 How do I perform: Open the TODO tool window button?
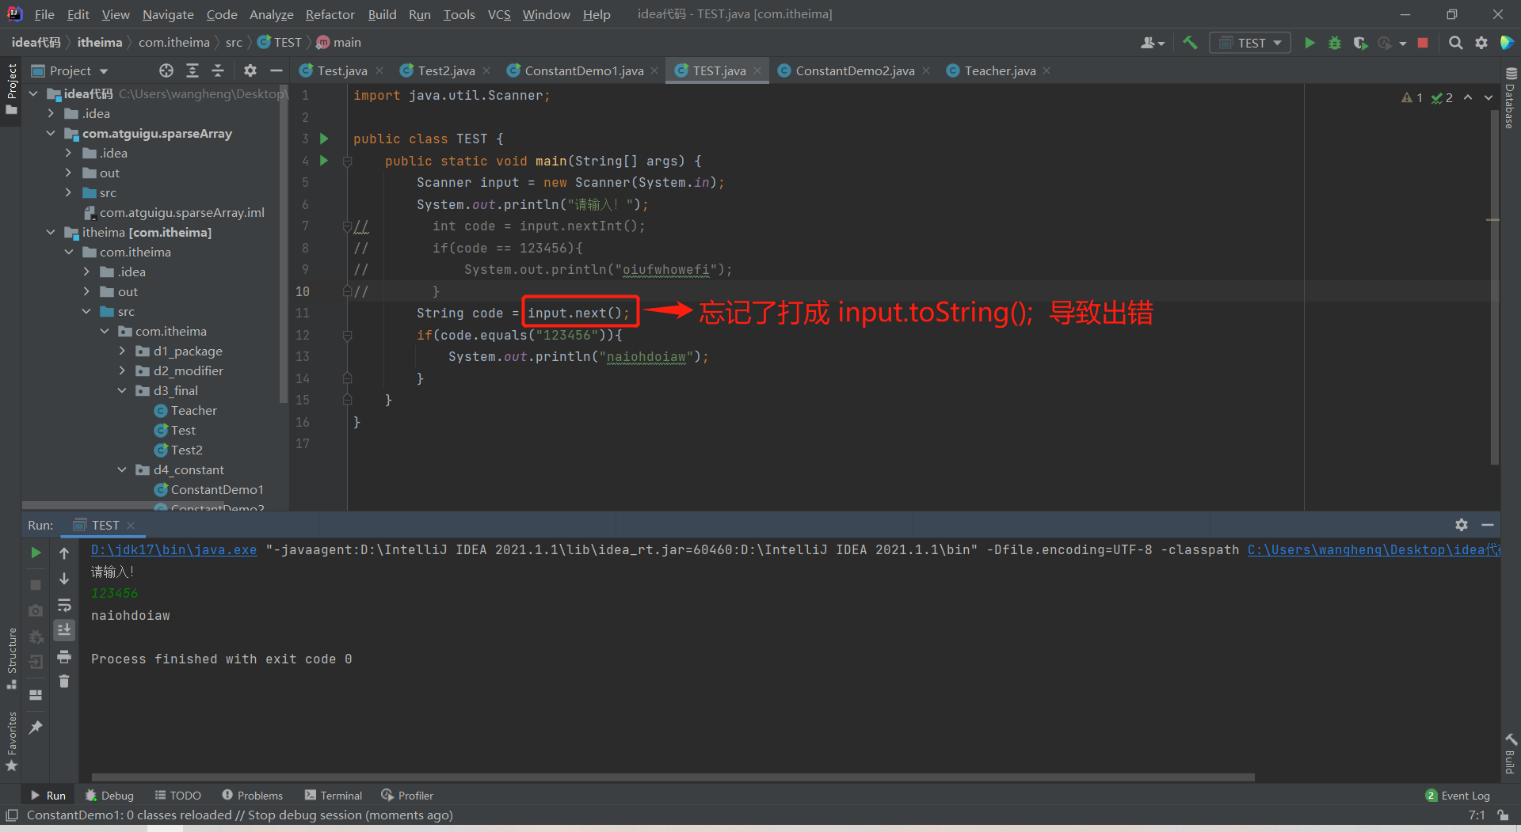(x=178, y=795)
